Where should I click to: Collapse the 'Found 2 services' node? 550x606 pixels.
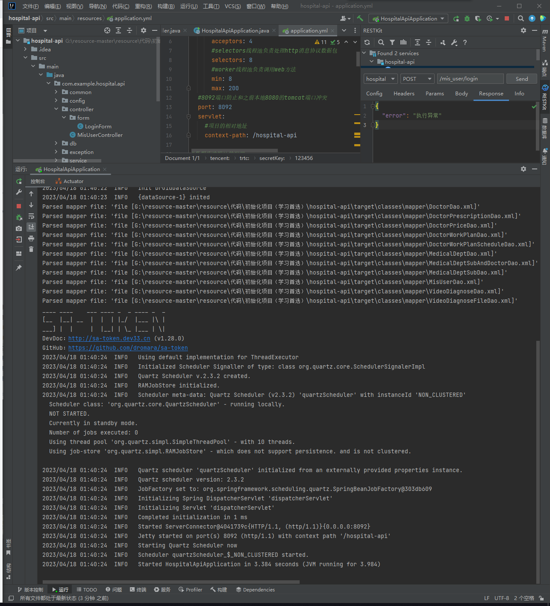point(364,53)
